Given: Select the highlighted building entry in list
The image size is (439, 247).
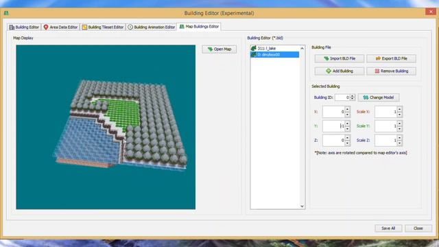Looking at the screenshot, I should (274, 55).
